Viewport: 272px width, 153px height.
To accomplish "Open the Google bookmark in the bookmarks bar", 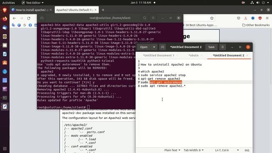I will click(25, 25).
